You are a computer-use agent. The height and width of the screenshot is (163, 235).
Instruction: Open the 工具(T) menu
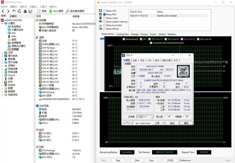(43, 7)
